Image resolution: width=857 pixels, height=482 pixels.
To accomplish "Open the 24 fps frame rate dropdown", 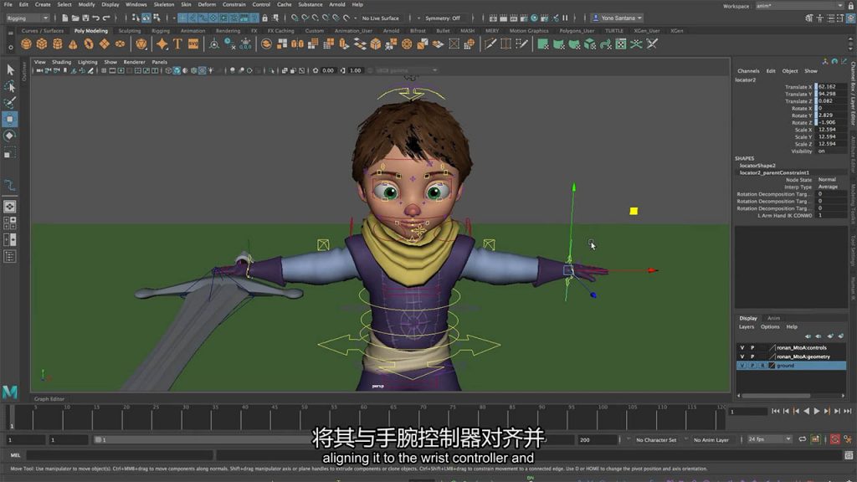I will pos(770,439).
